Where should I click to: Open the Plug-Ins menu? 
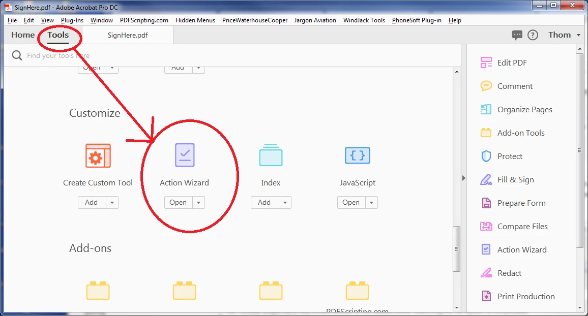(x=72, y=20)
